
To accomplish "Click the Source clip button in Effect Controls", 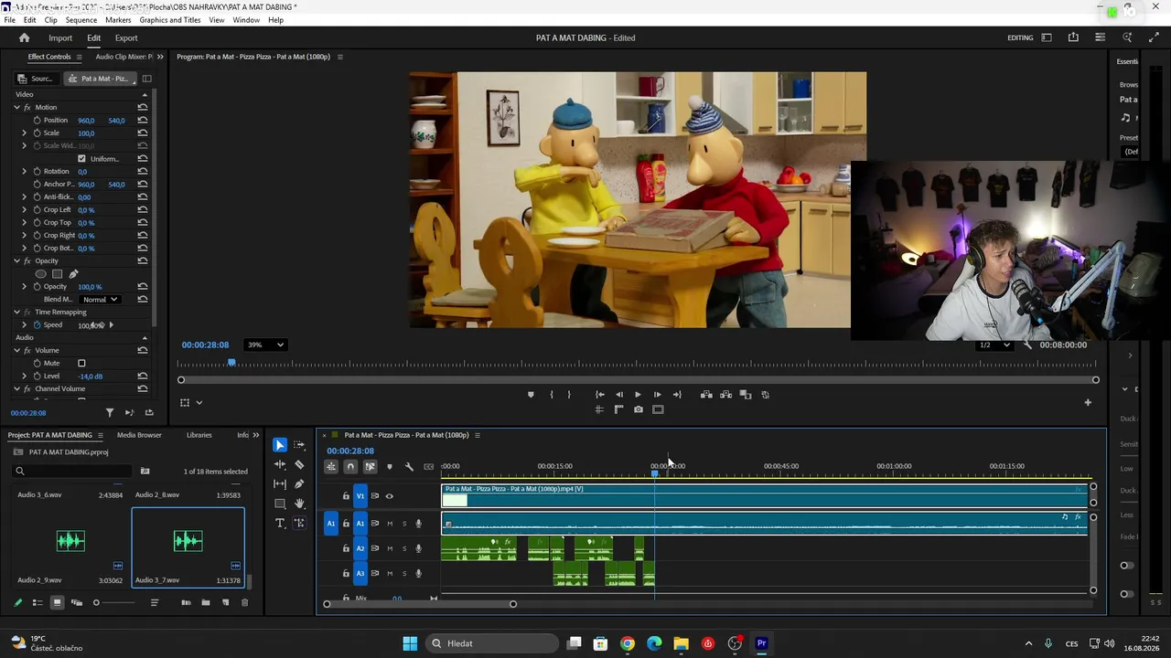I will (x=37, y=79).
